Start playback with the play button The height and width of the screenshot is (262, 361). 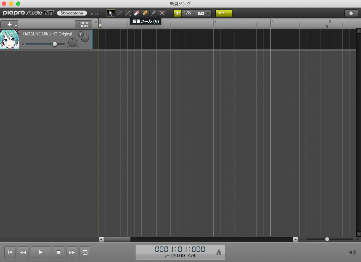tap(41, 252)
